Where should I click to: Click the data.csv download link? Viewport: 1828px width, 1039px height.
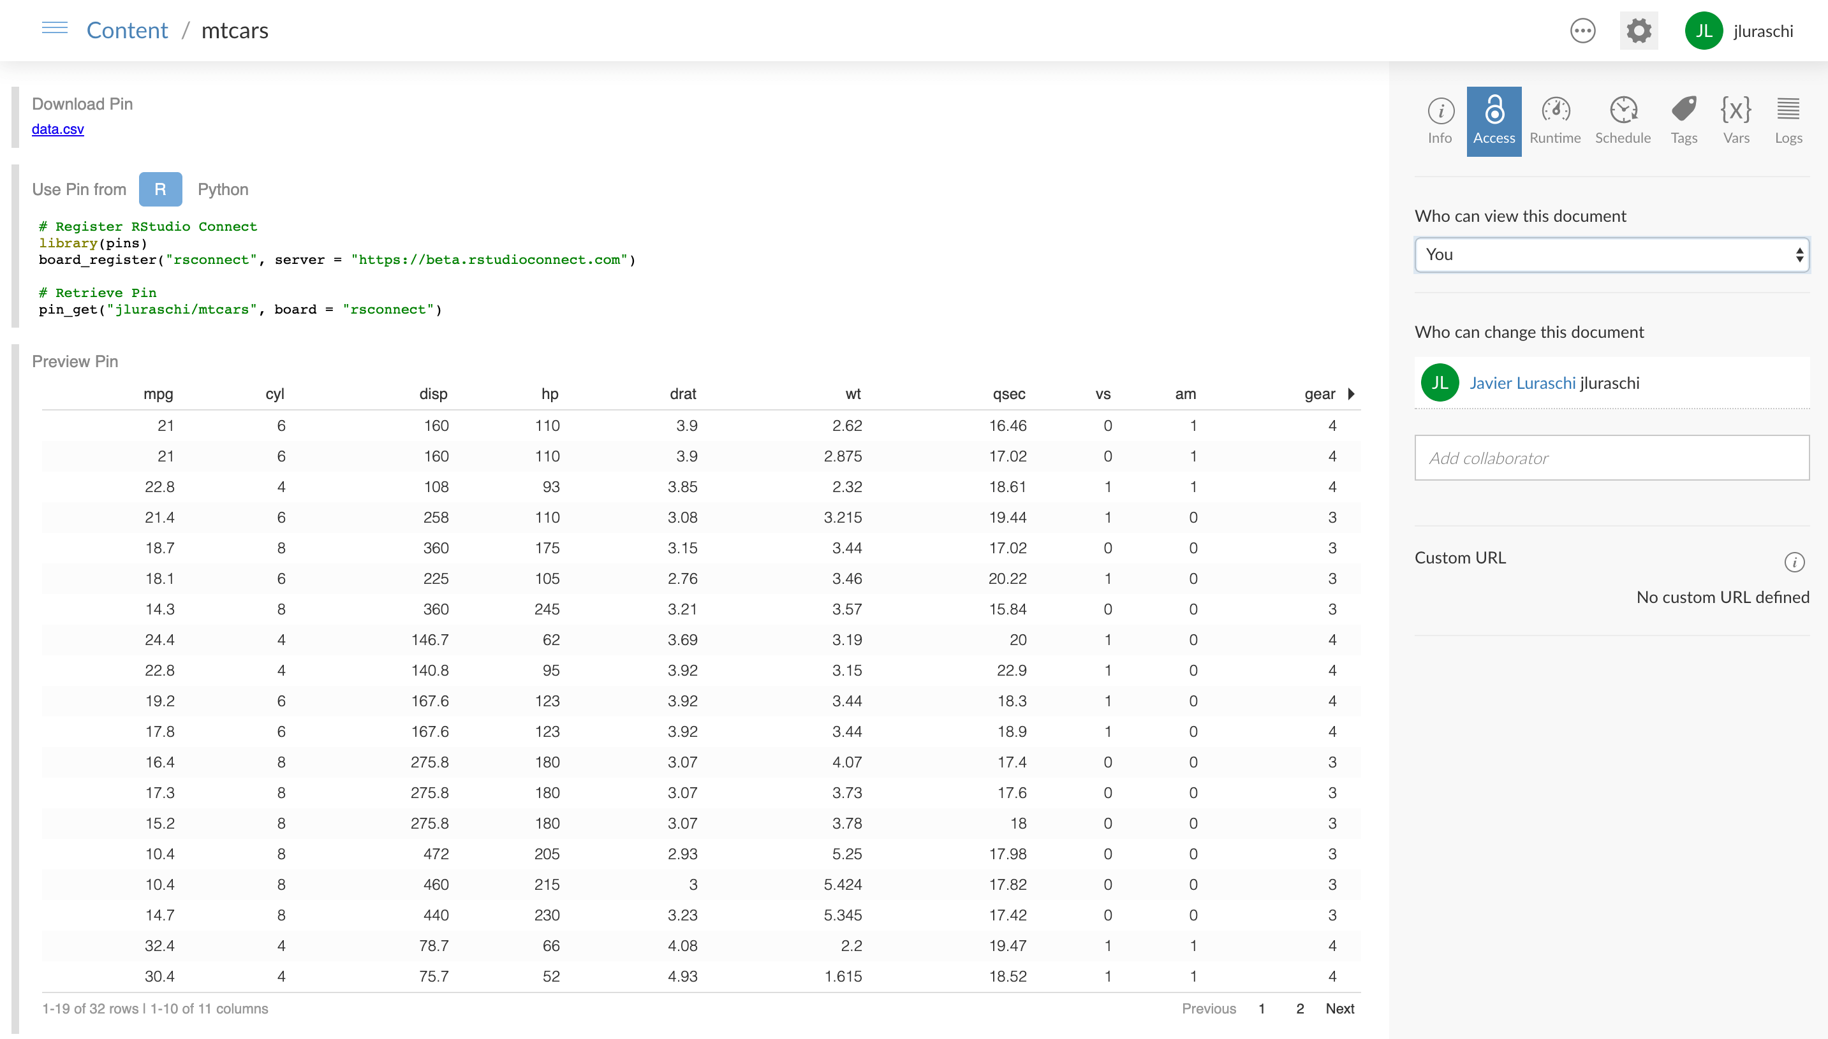point(58,129)
